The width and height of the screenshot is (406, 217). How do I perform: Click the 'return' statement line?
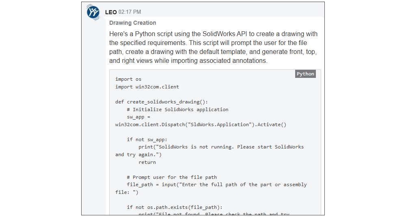click(147, 162)
